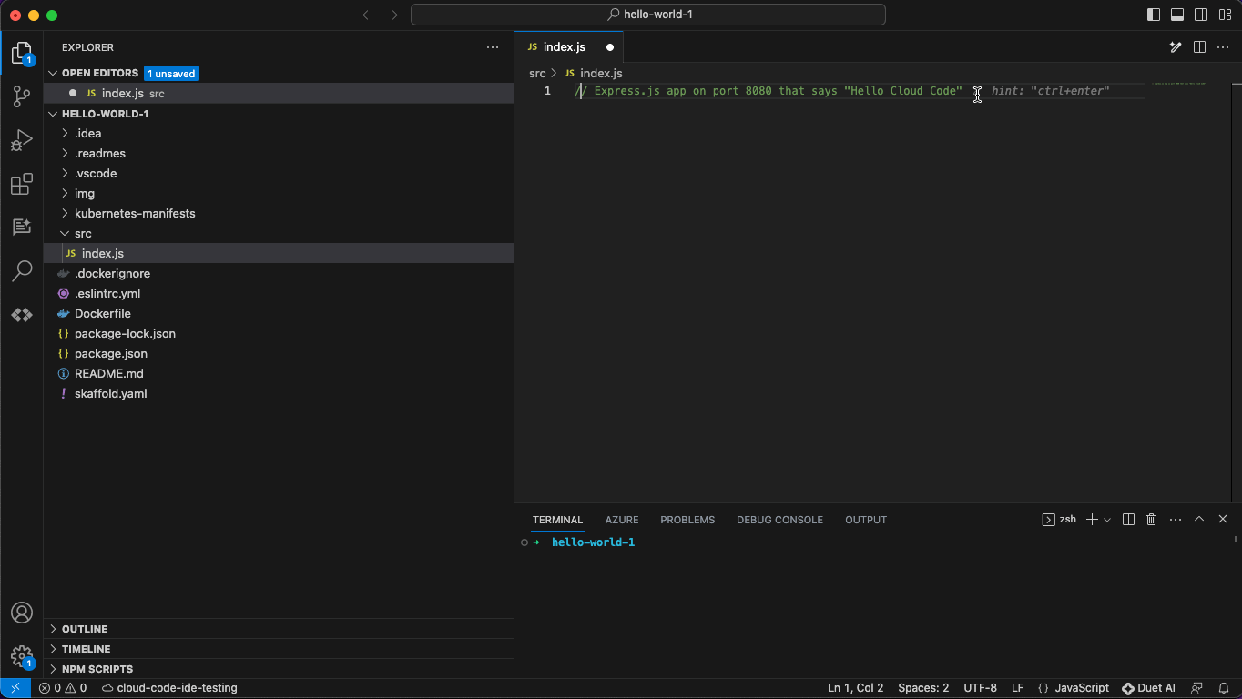Switch to the AZURE tab

[622, 519]
